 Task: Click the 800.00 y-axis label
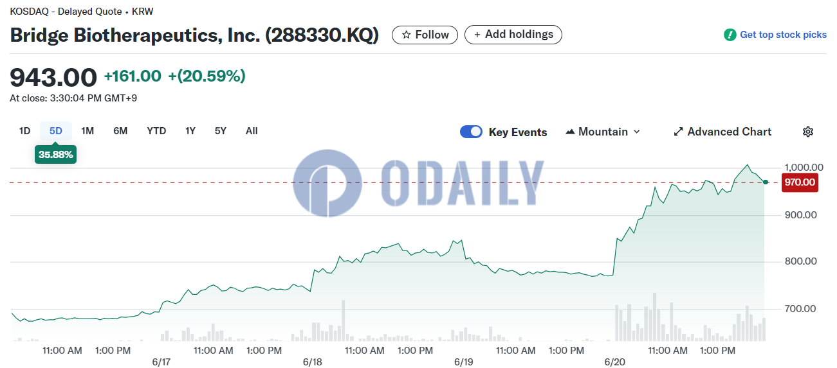[802, 261]
